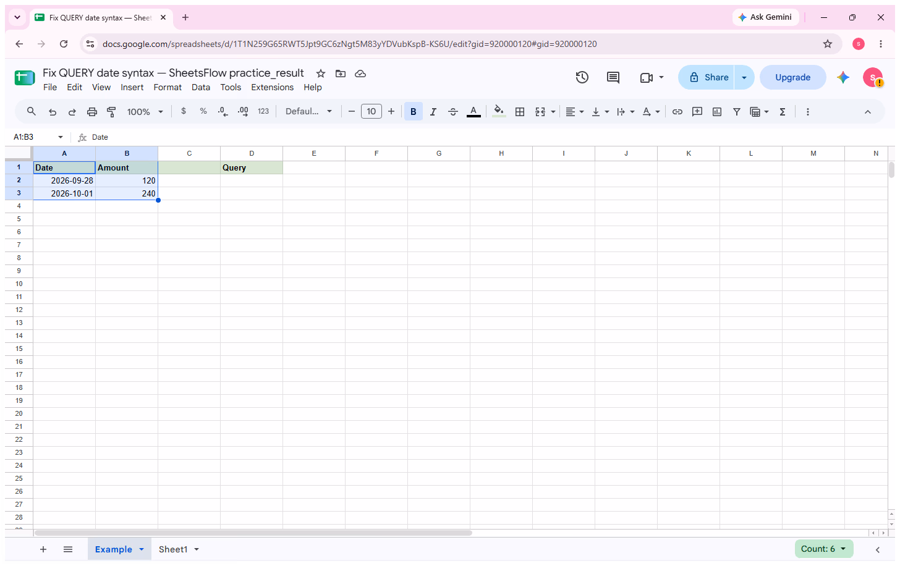The image size is (900, 566).
Task: Open the font family dropdown
Action: coord(308,112)
